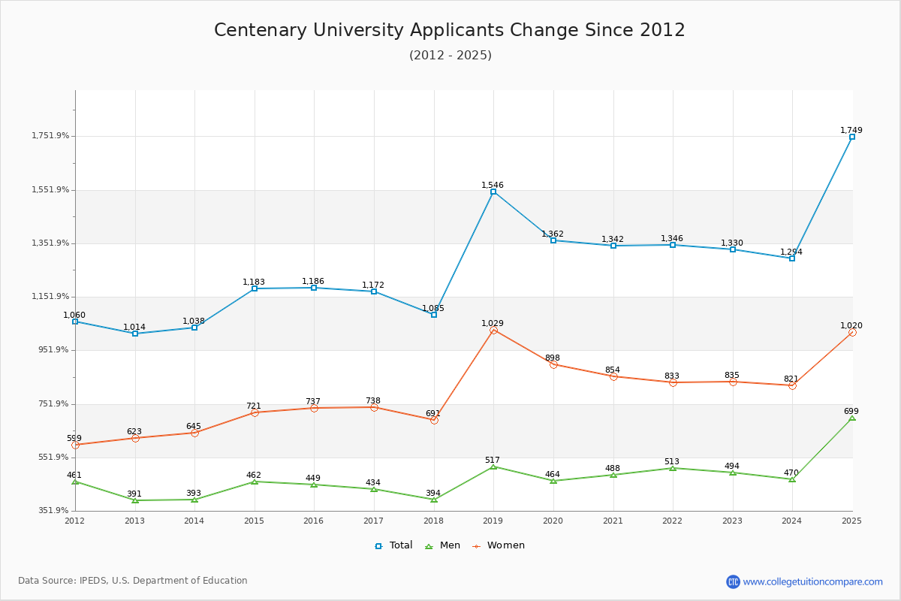
Task: Select Total data point 1,038 for 2014
Action: pyautogui.click(x=194, y=328)
